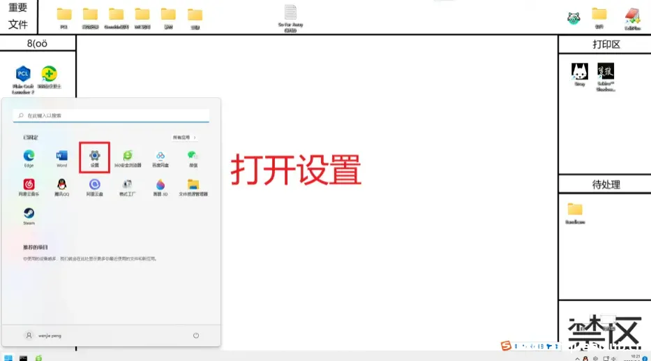Open the terminal icon on the taskbar

tap(23, 358)
